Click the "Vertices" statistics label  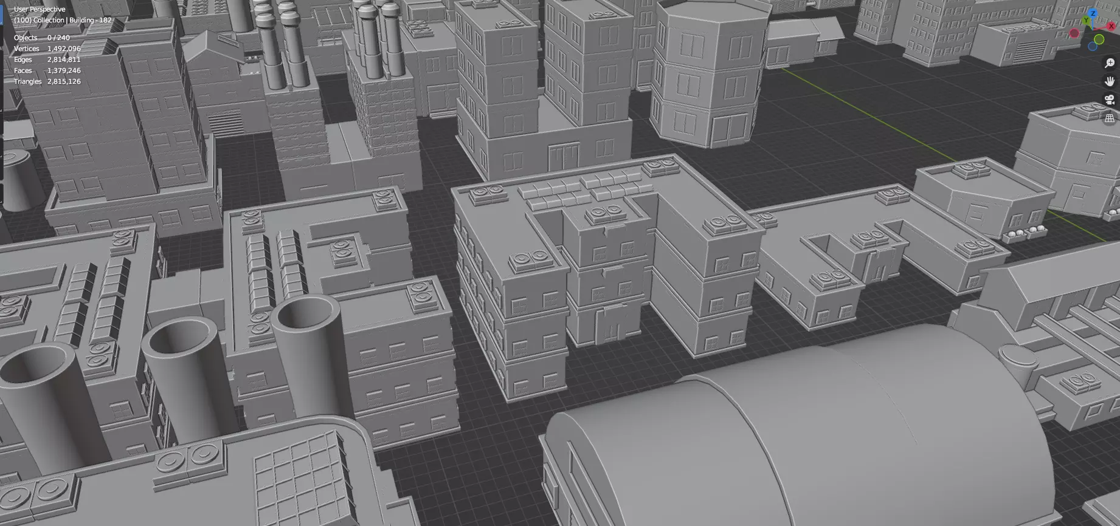(27, 49)
